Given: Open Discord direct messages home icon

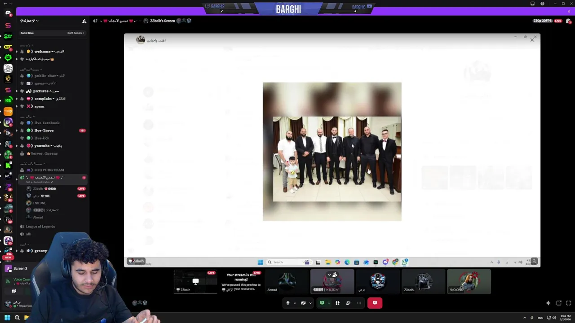Looking at the screenshot, I should (x=8, y=13).
